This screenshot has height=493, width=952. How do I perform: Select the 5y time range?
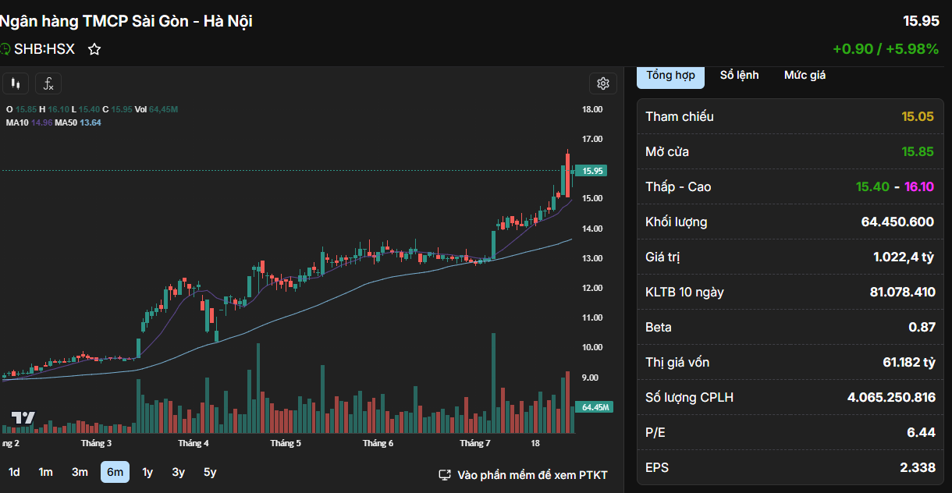tap(210, 472)
